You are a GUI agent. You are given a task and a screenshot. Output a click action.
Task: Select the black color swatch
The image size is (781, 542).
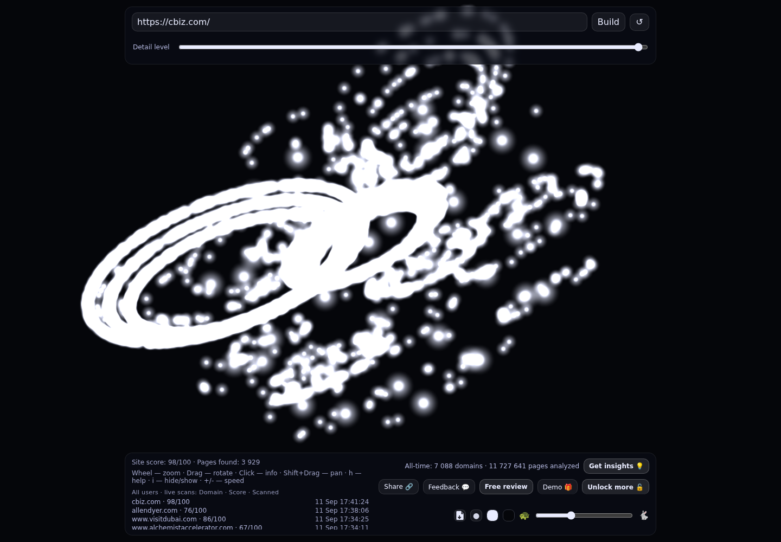point(509,515)
